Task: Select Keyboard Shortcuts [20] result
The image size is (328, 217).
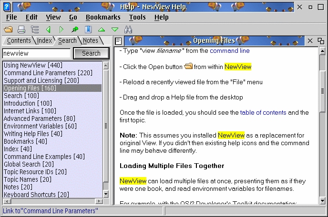Action: [52, 195]
